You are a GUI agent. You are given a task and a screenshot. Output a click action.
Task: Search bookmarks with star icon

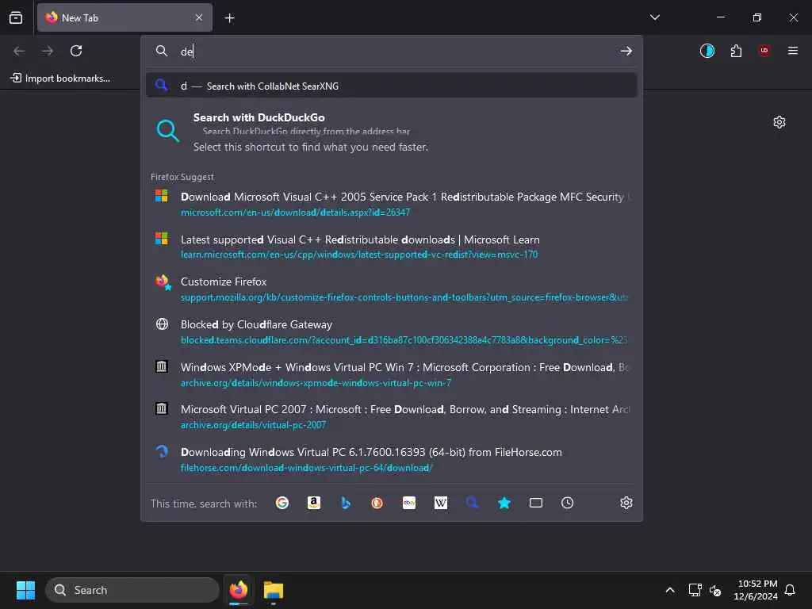click(x=504, y=503)
